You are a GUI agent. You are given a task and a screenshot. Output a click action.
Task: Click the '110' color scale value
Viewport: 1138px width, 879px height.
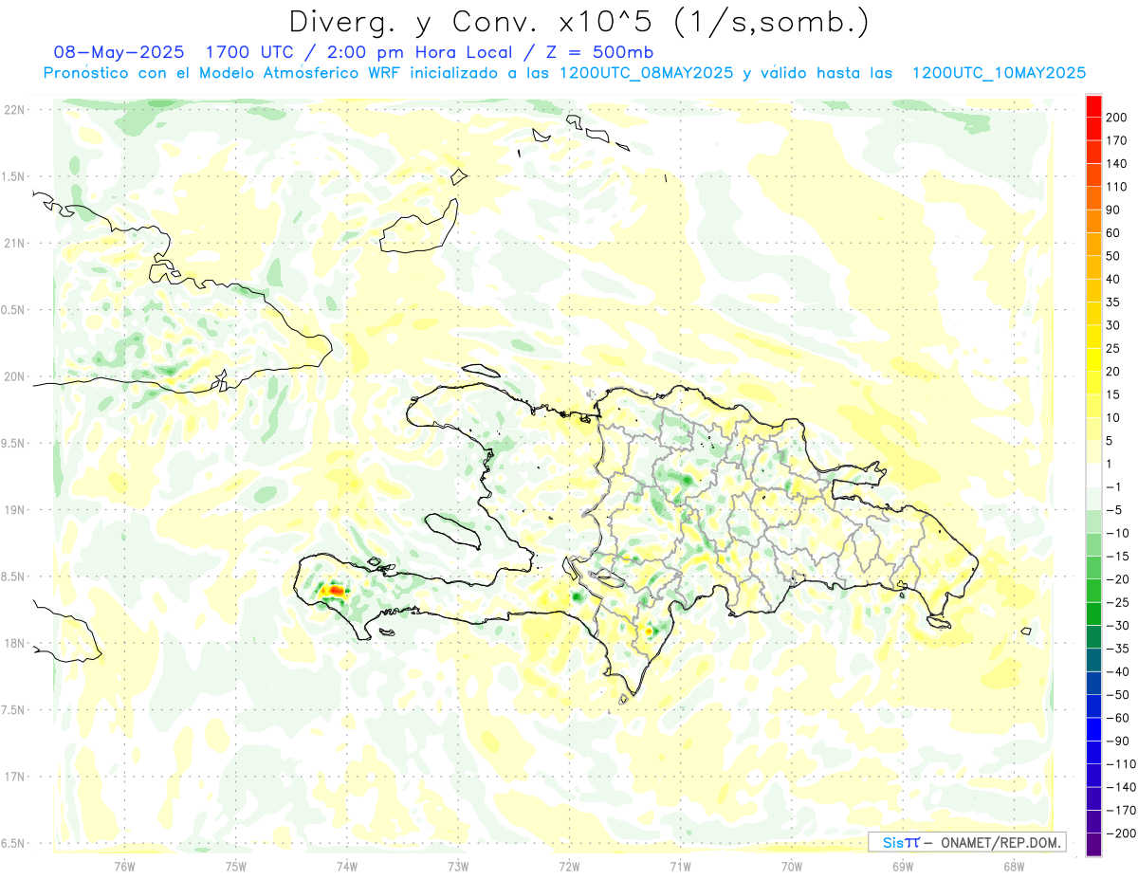[x=1115, y=187]
